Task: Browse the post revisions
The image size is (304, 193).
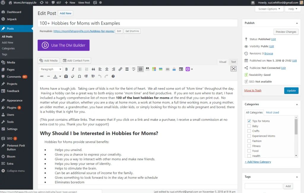Action: [x=268, y=53]
